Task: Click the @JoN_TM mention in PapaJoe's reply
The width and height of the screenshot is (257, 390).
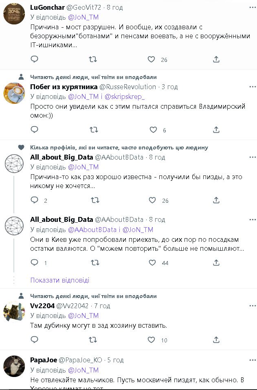Action: point(83,370)
